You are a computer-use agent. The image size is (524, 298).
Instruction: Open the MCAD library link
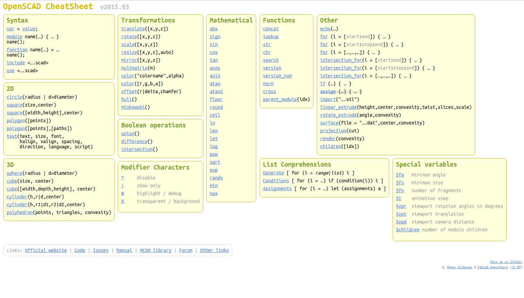click(155, 250)
